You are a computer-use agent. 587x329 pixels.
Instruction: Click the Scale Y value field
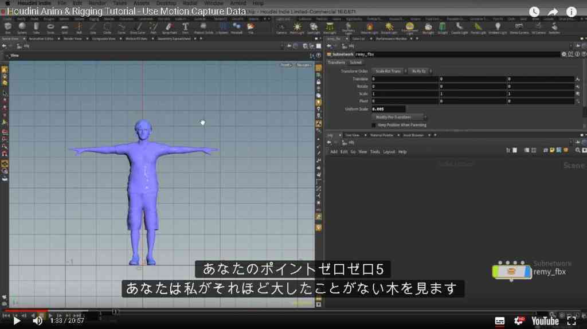tap(472, 93)
